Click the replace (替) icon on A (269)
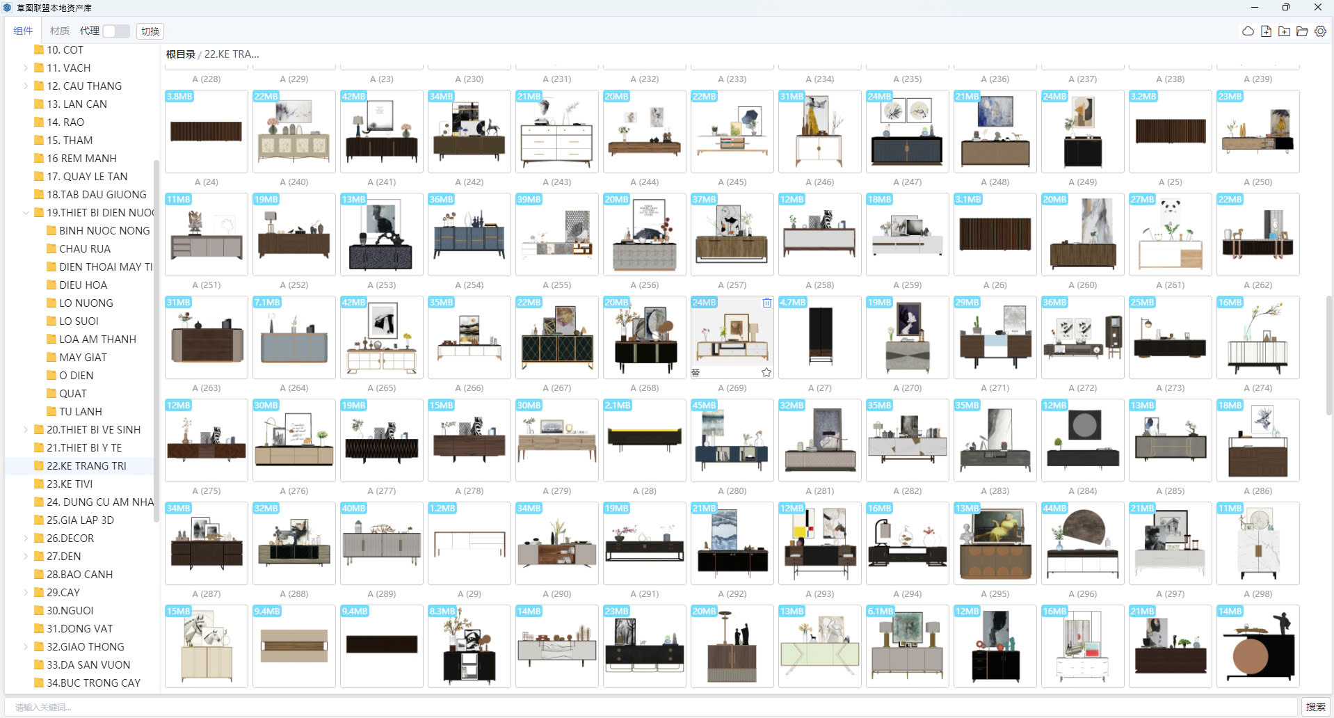Viewport: 1334px width, 718px height. pos(696,373)
